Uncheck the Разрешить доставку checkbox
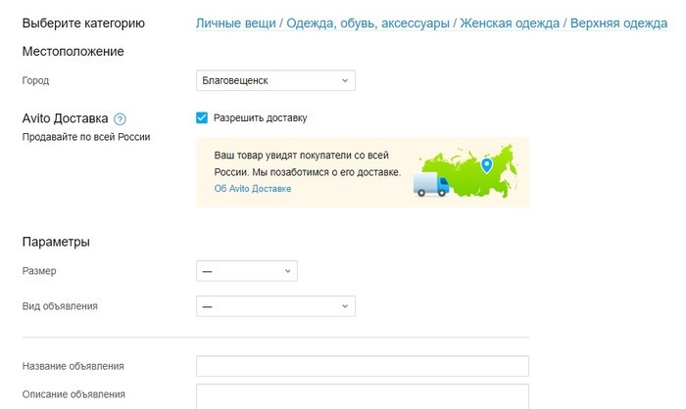Image resolution: width=686 pixels, height=409 pixels. (202, 117)
